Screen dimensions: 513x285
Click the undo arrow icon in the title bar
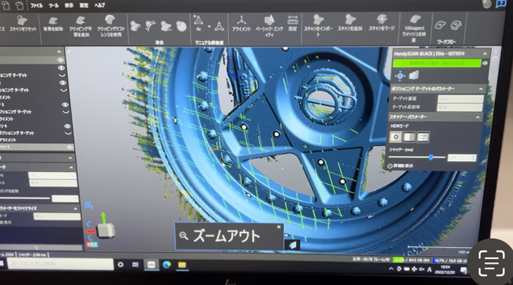pyautogui.click(x=6, y=6)
